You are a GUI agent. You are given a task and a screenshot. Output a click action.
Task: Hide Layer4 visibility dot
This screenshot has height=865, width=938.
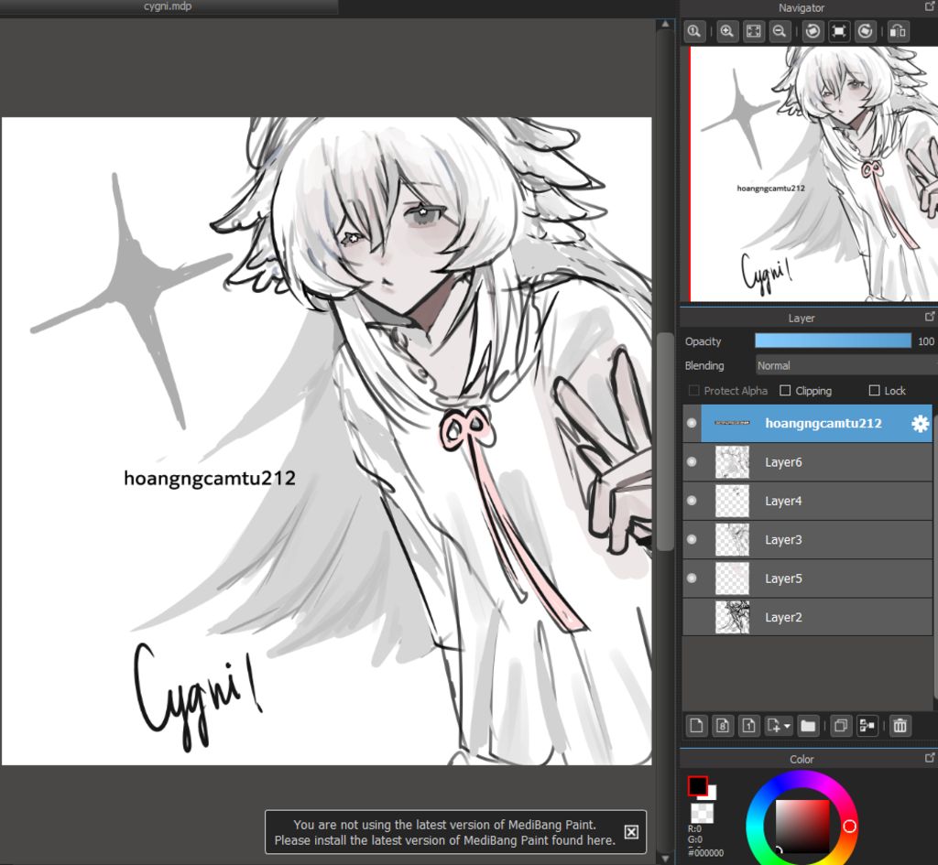pyautogui.click(x=692, y=501)
